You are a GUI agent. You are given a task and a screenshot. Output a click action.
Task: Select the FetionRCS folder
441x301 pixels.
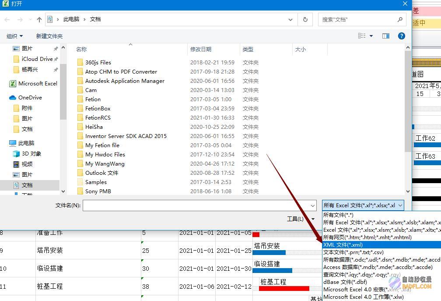coord(98,118)
